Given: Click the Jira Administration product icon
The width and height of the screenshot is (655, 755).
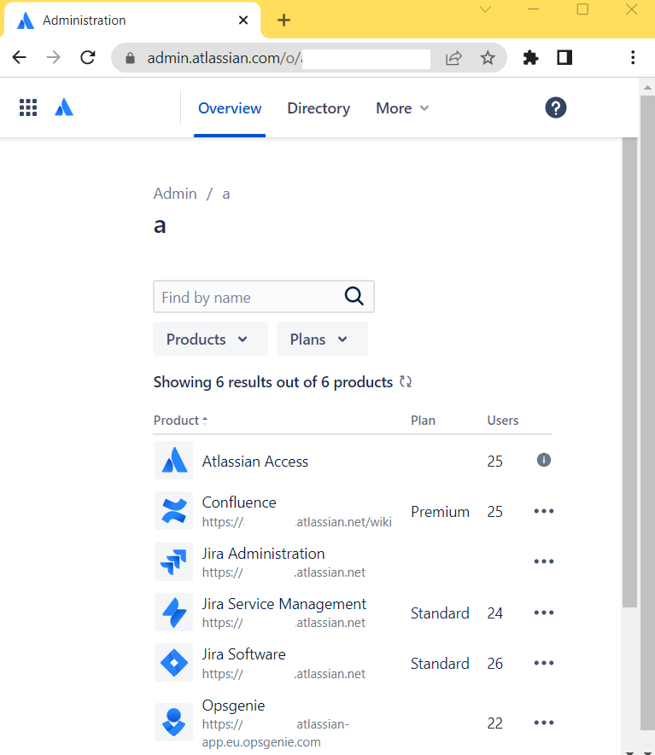Looking at the screenshot, I should (174, 561).
